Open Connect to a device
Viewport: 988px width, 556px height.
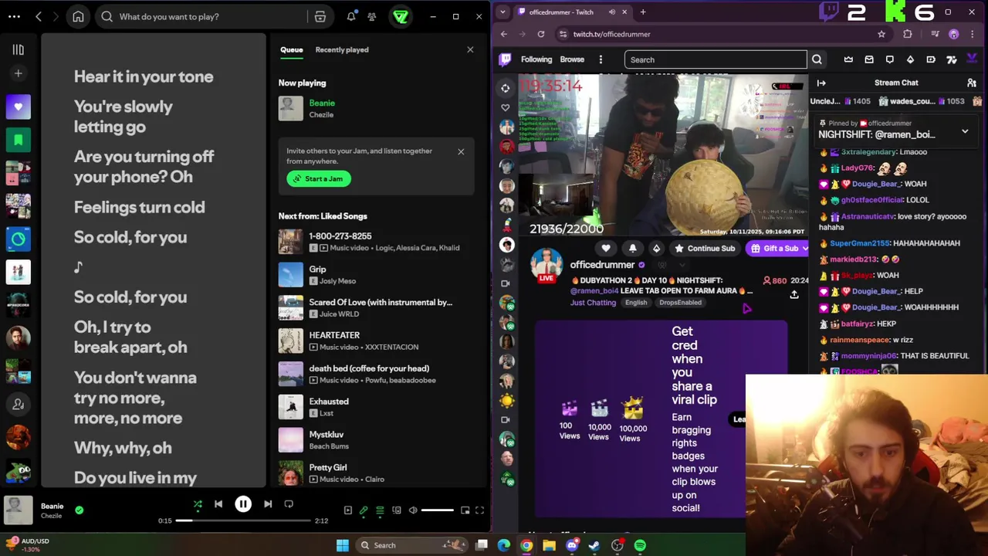pyautogui.click(x=396, y=510)
